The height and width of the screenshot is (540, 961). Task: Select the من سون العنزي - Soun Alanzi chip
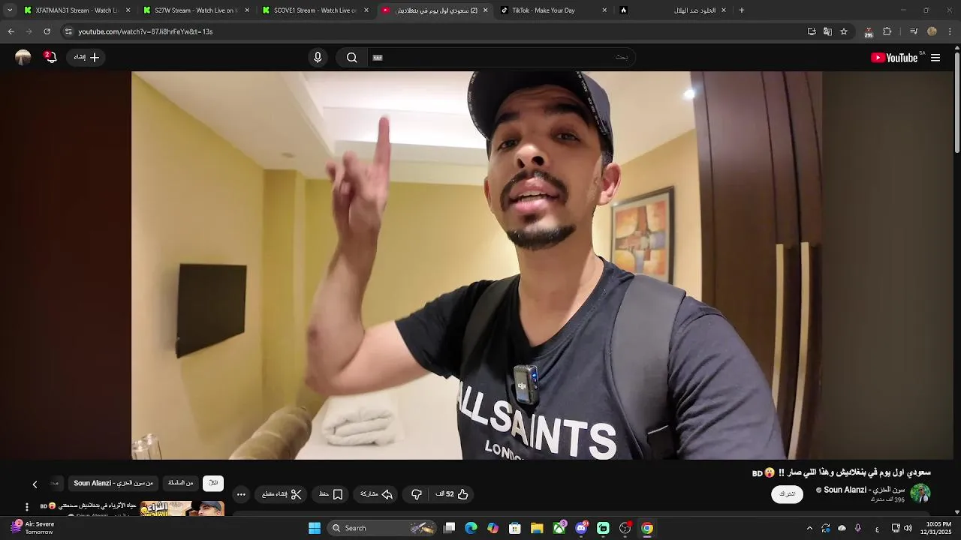113,483
